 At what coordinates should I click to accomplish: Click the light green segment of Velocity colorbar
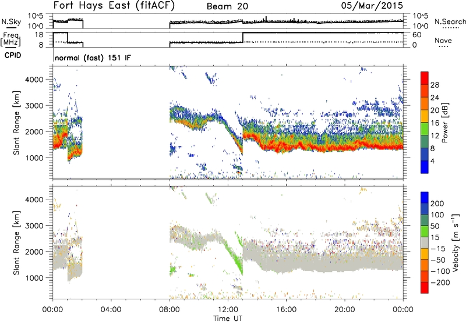(425, 231)
